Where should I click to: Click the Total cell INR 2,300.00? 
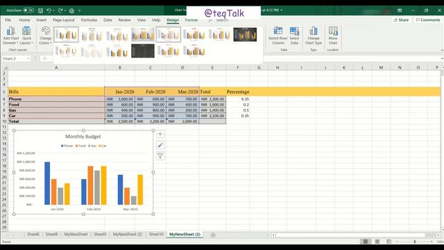pos(212,99)
